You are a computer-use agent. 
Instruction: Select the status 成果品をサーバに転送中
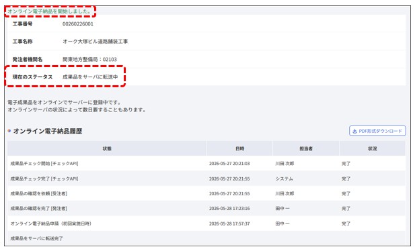90,77
